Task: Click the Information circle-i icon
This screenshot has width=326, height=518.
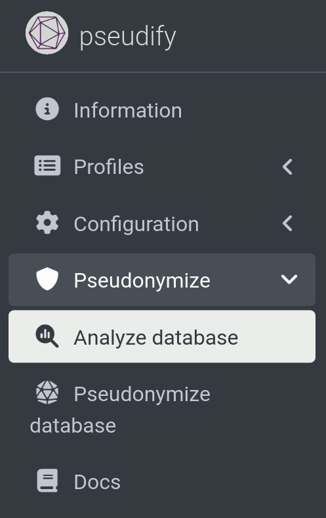Action: tap(47, 109)
